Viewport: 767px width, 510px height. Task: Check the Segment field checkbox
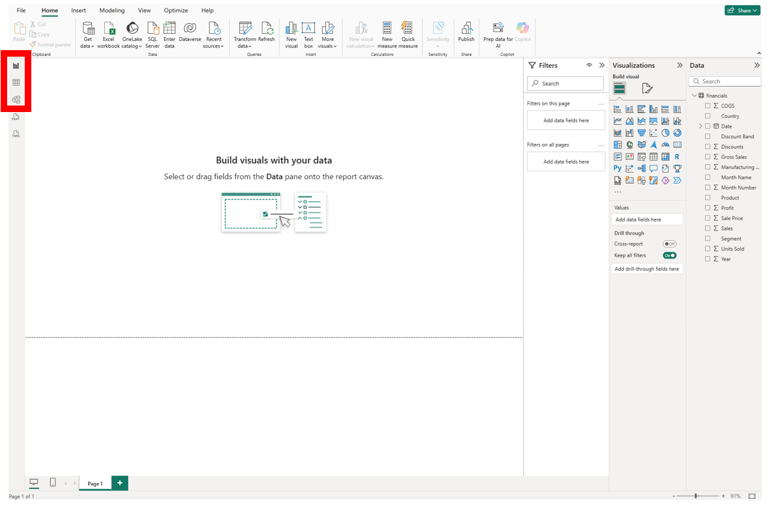coord(707,238)
